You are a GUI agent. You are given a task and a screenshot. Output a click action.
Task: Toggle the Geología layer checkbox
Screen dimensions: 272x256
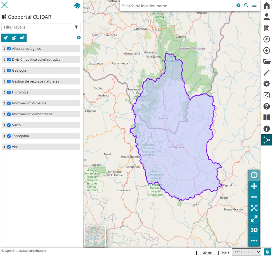coord(9,71)
